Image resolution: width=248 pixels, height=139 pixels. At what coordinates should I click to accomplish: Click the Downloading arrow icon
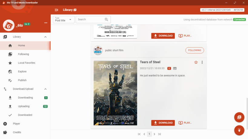tap(10, 98)
